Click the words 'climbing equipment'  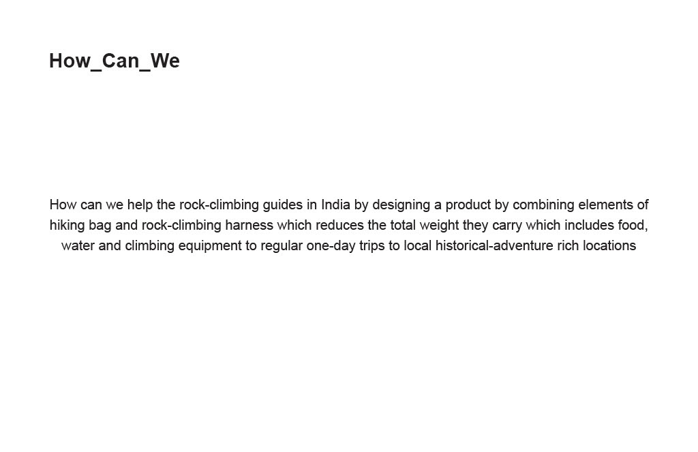(x=183, y=245)
